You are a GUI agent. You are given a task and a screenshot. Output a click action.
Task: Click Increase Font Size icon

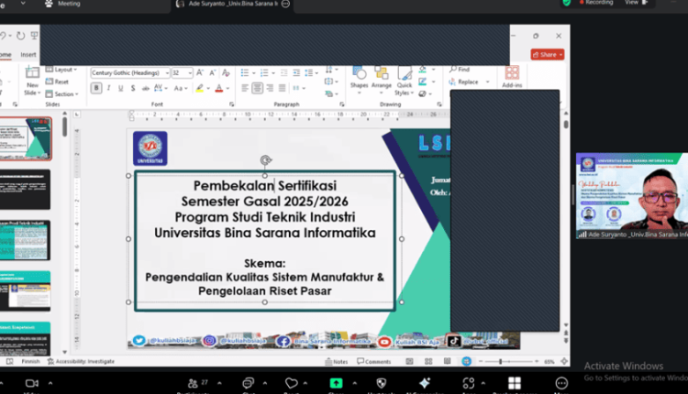[x=200, y=72]
